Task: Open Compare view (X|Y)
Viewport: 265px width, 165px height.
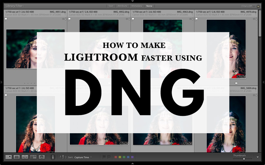Action: point(25,157)
